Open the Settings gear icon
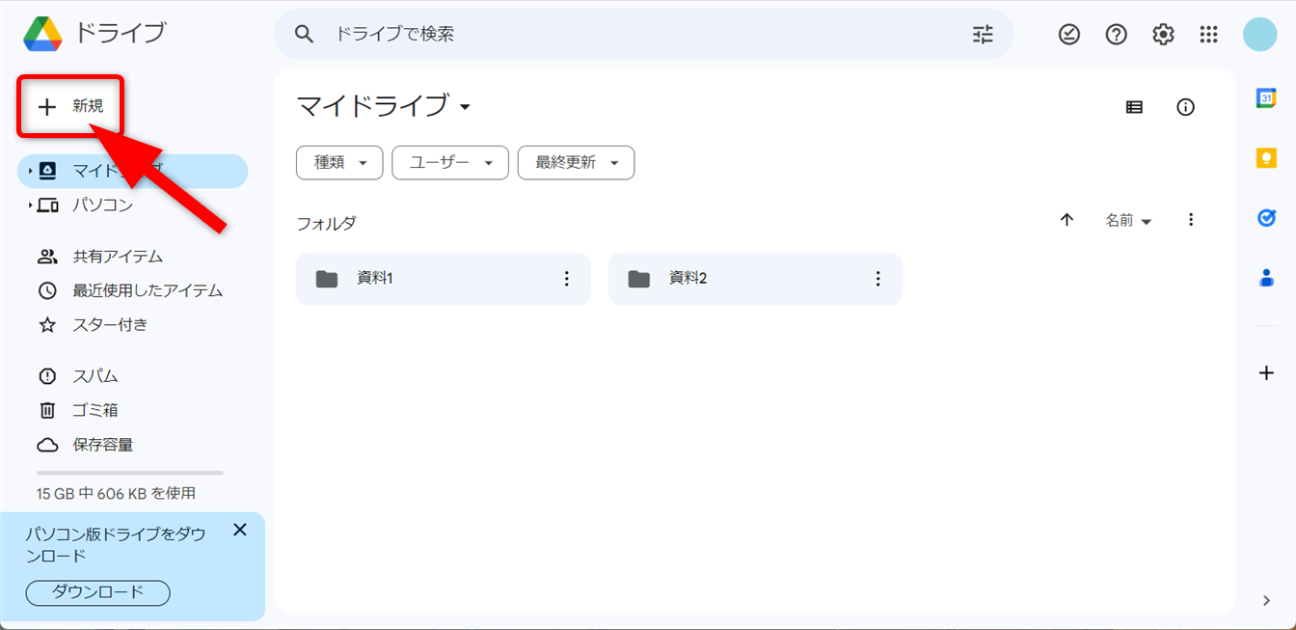The height and width of the screenshot is (630, 1296). coord(1163,35)
